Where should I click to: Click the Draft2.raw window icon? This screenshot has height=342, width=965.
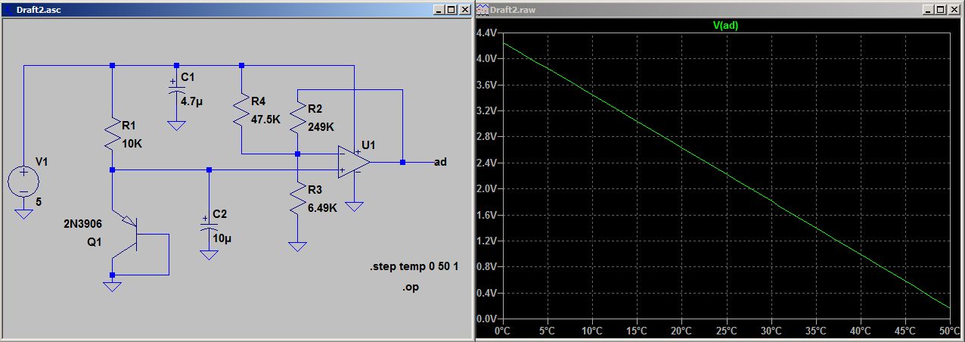[482, 9]
